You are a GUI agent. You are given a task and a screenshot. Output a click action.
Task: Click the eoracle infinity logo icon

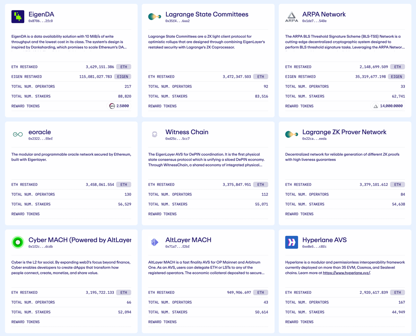pyautogui.click(x=18, y=134)
